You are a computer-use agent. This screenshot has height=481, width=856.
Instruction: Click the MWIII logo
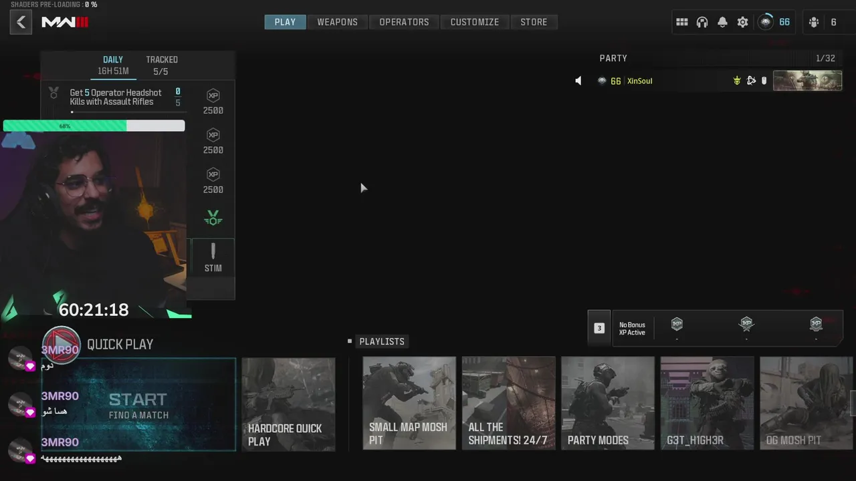(65, 22)
